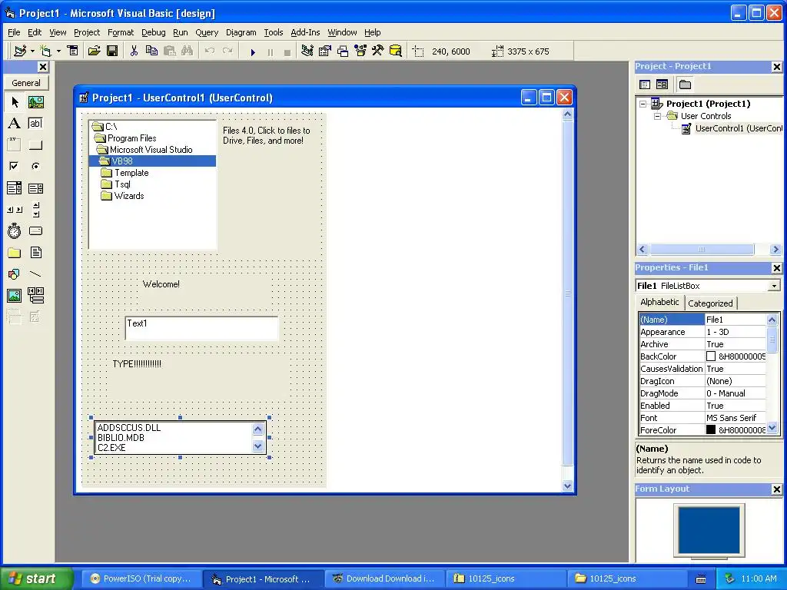Select the HScrollBar control tool

tap(15, 210)
